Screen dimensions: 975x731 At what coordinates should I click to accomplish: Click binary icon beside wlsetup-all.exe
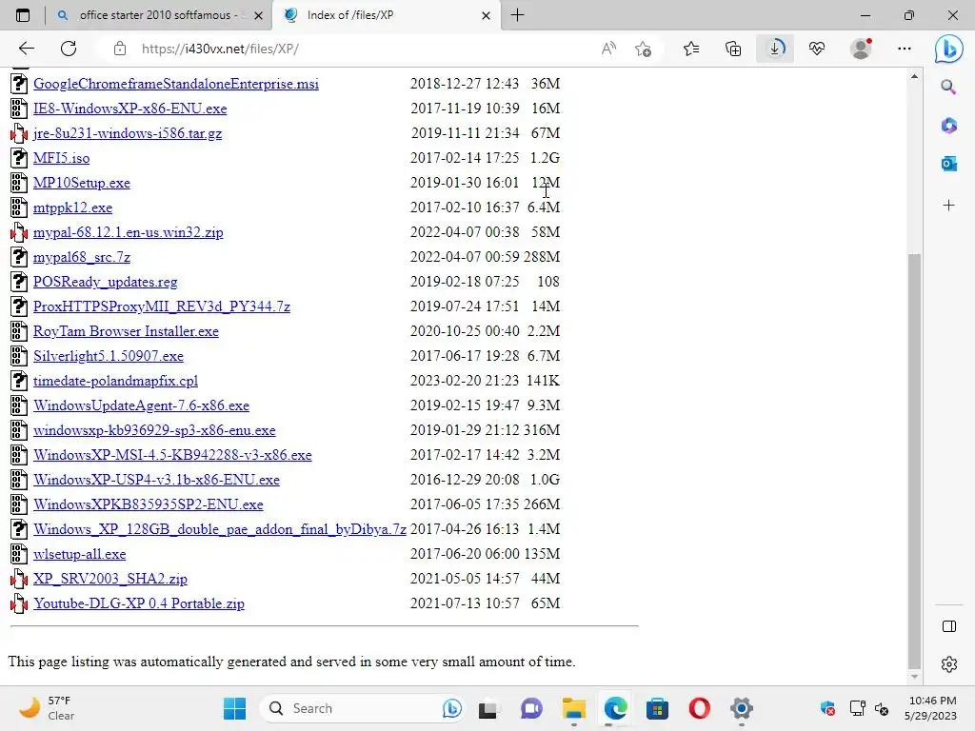(x=19, y=554)
